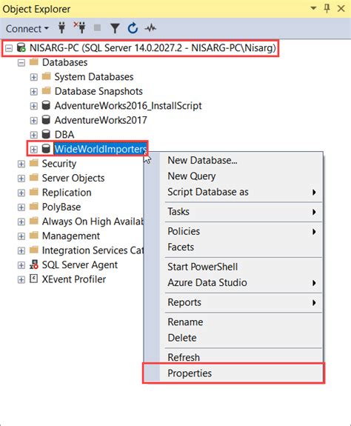Image resolution: width=351 pixels, height=426 pixels.
Task: Expand the Server Objects folder
Action: click(21, 179)
